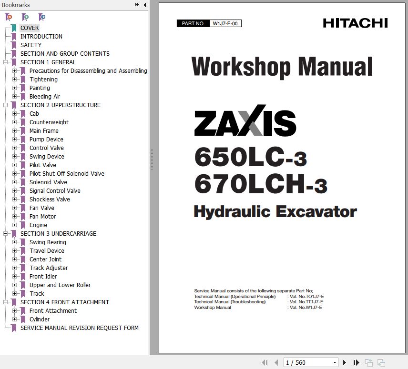Collapse the Bookmarks panel with the left arrow

(145, 5)
